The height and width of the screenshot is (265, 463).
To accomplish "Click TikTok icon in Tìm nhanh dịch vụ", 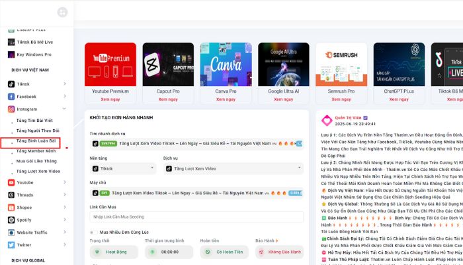I will point(95,144).
